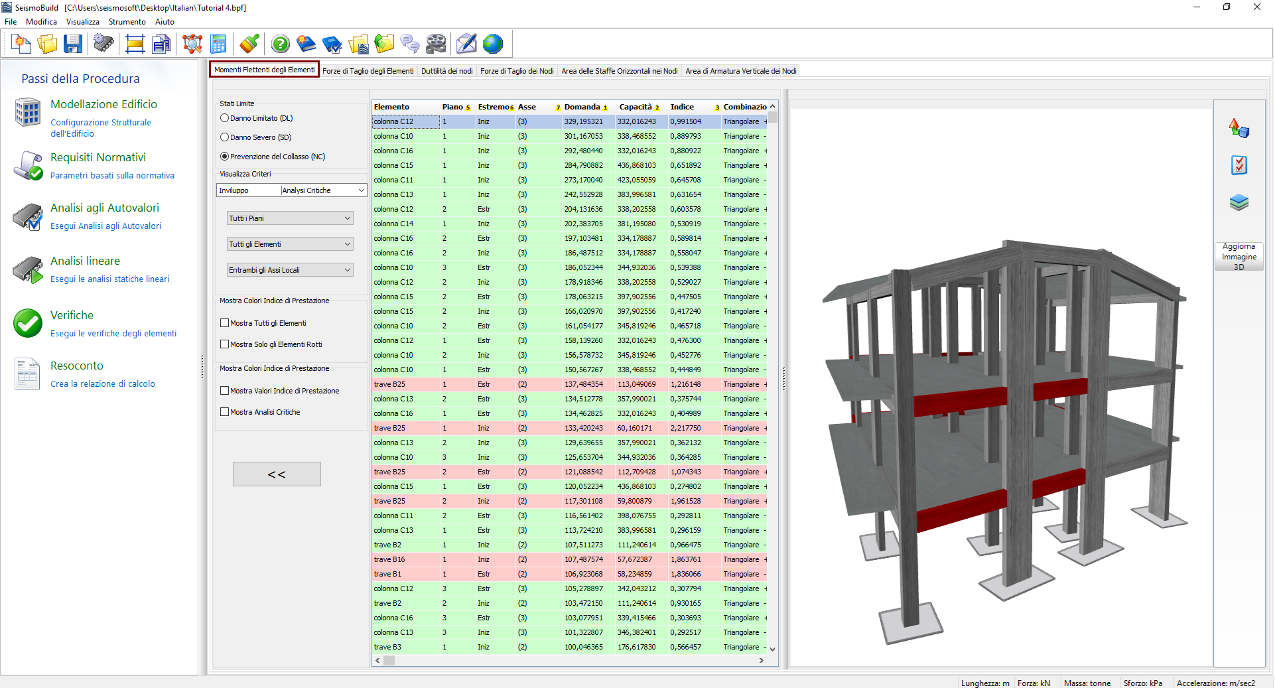The height and width of the screenshot is (690, 1275).
Task: Click the calculator icon in toolbar
Action: (x=218, y=44)
